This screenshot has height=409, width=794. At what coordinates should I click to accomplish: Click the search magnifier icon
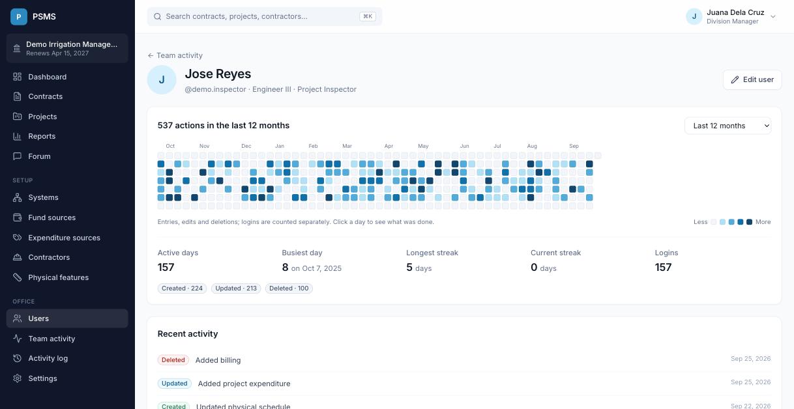pos(157,16)
